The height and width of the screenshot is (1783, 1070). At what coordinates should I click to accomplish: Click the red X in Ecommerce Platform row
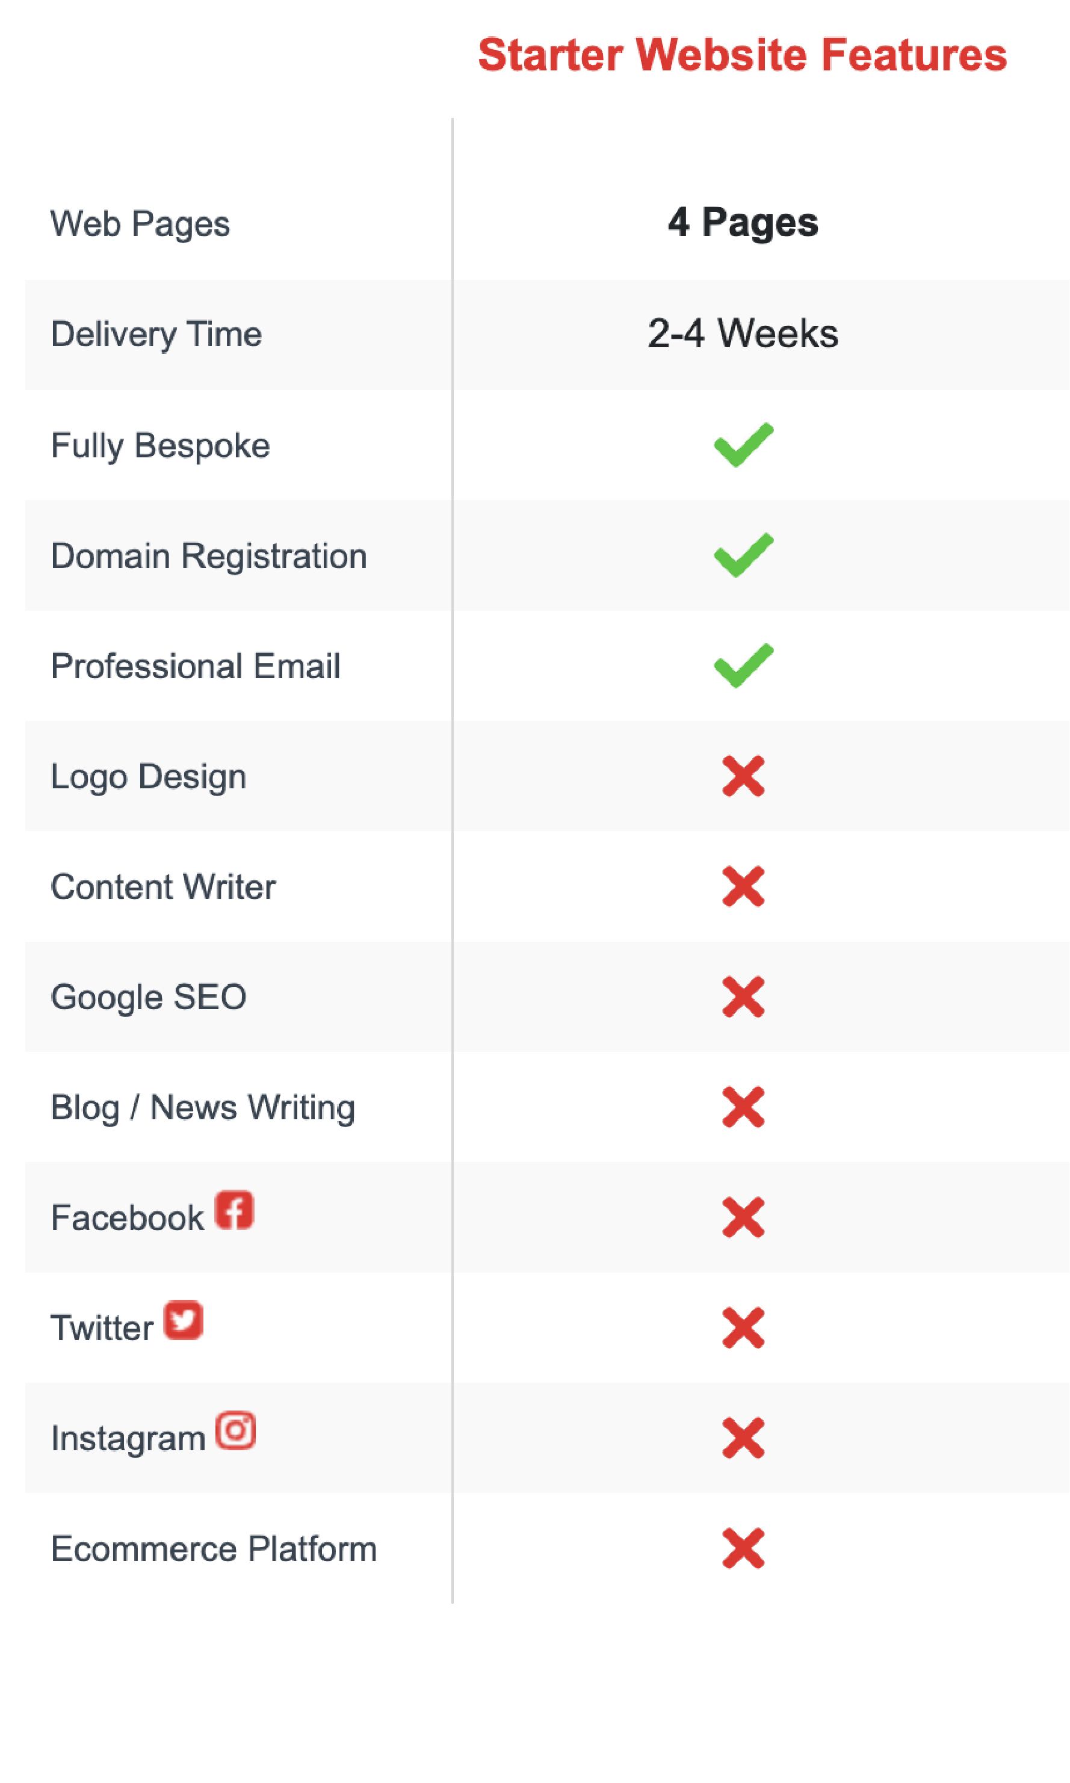tap(743, 1548)
